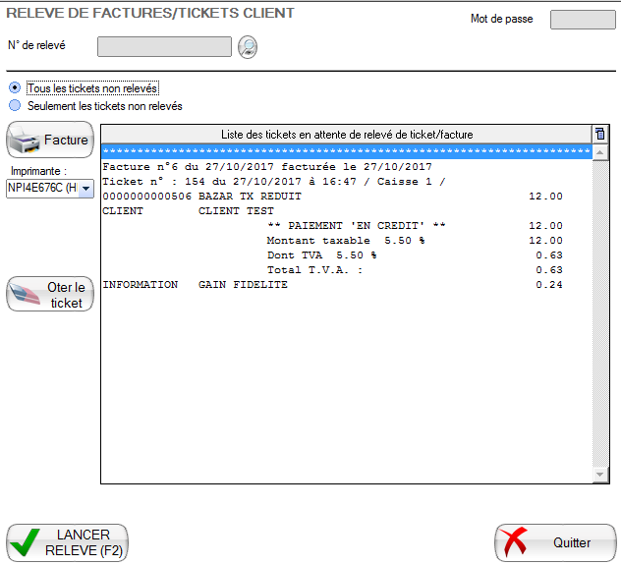Click the Mot de passe field
This screenshot has width=621, height=565.
pos(582,20)
